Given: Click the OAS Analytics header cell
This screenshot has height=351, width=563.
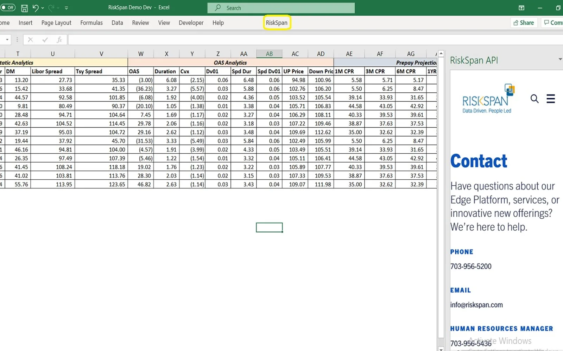Looking at the screenshot, I should pyautogui.click(x=230, y=62).
